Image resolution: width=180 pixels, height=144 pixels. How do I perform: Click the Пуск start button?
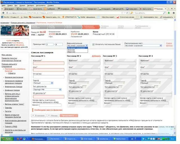[x=7, y=139]
